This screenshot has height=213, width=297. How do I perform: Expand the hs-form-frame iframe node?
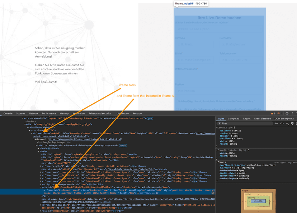pos(43,190)
